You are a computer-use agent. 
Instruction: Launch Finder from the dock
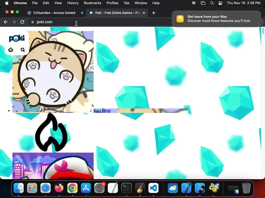(x=19, y=188)
